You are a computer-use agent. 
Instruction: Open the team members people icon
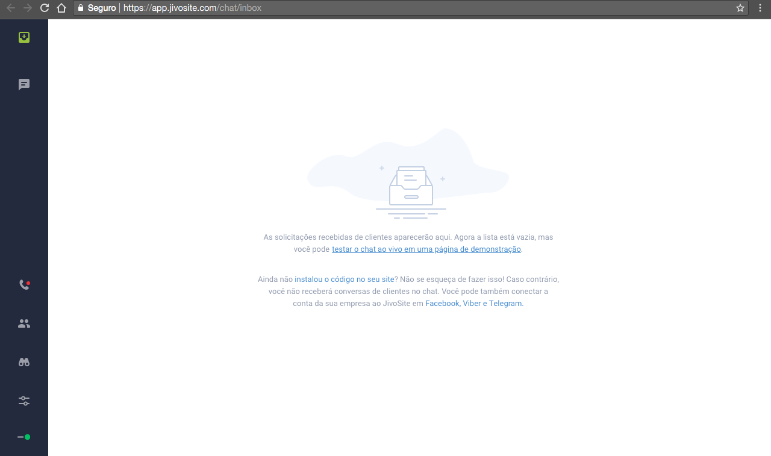pos(24,323)
